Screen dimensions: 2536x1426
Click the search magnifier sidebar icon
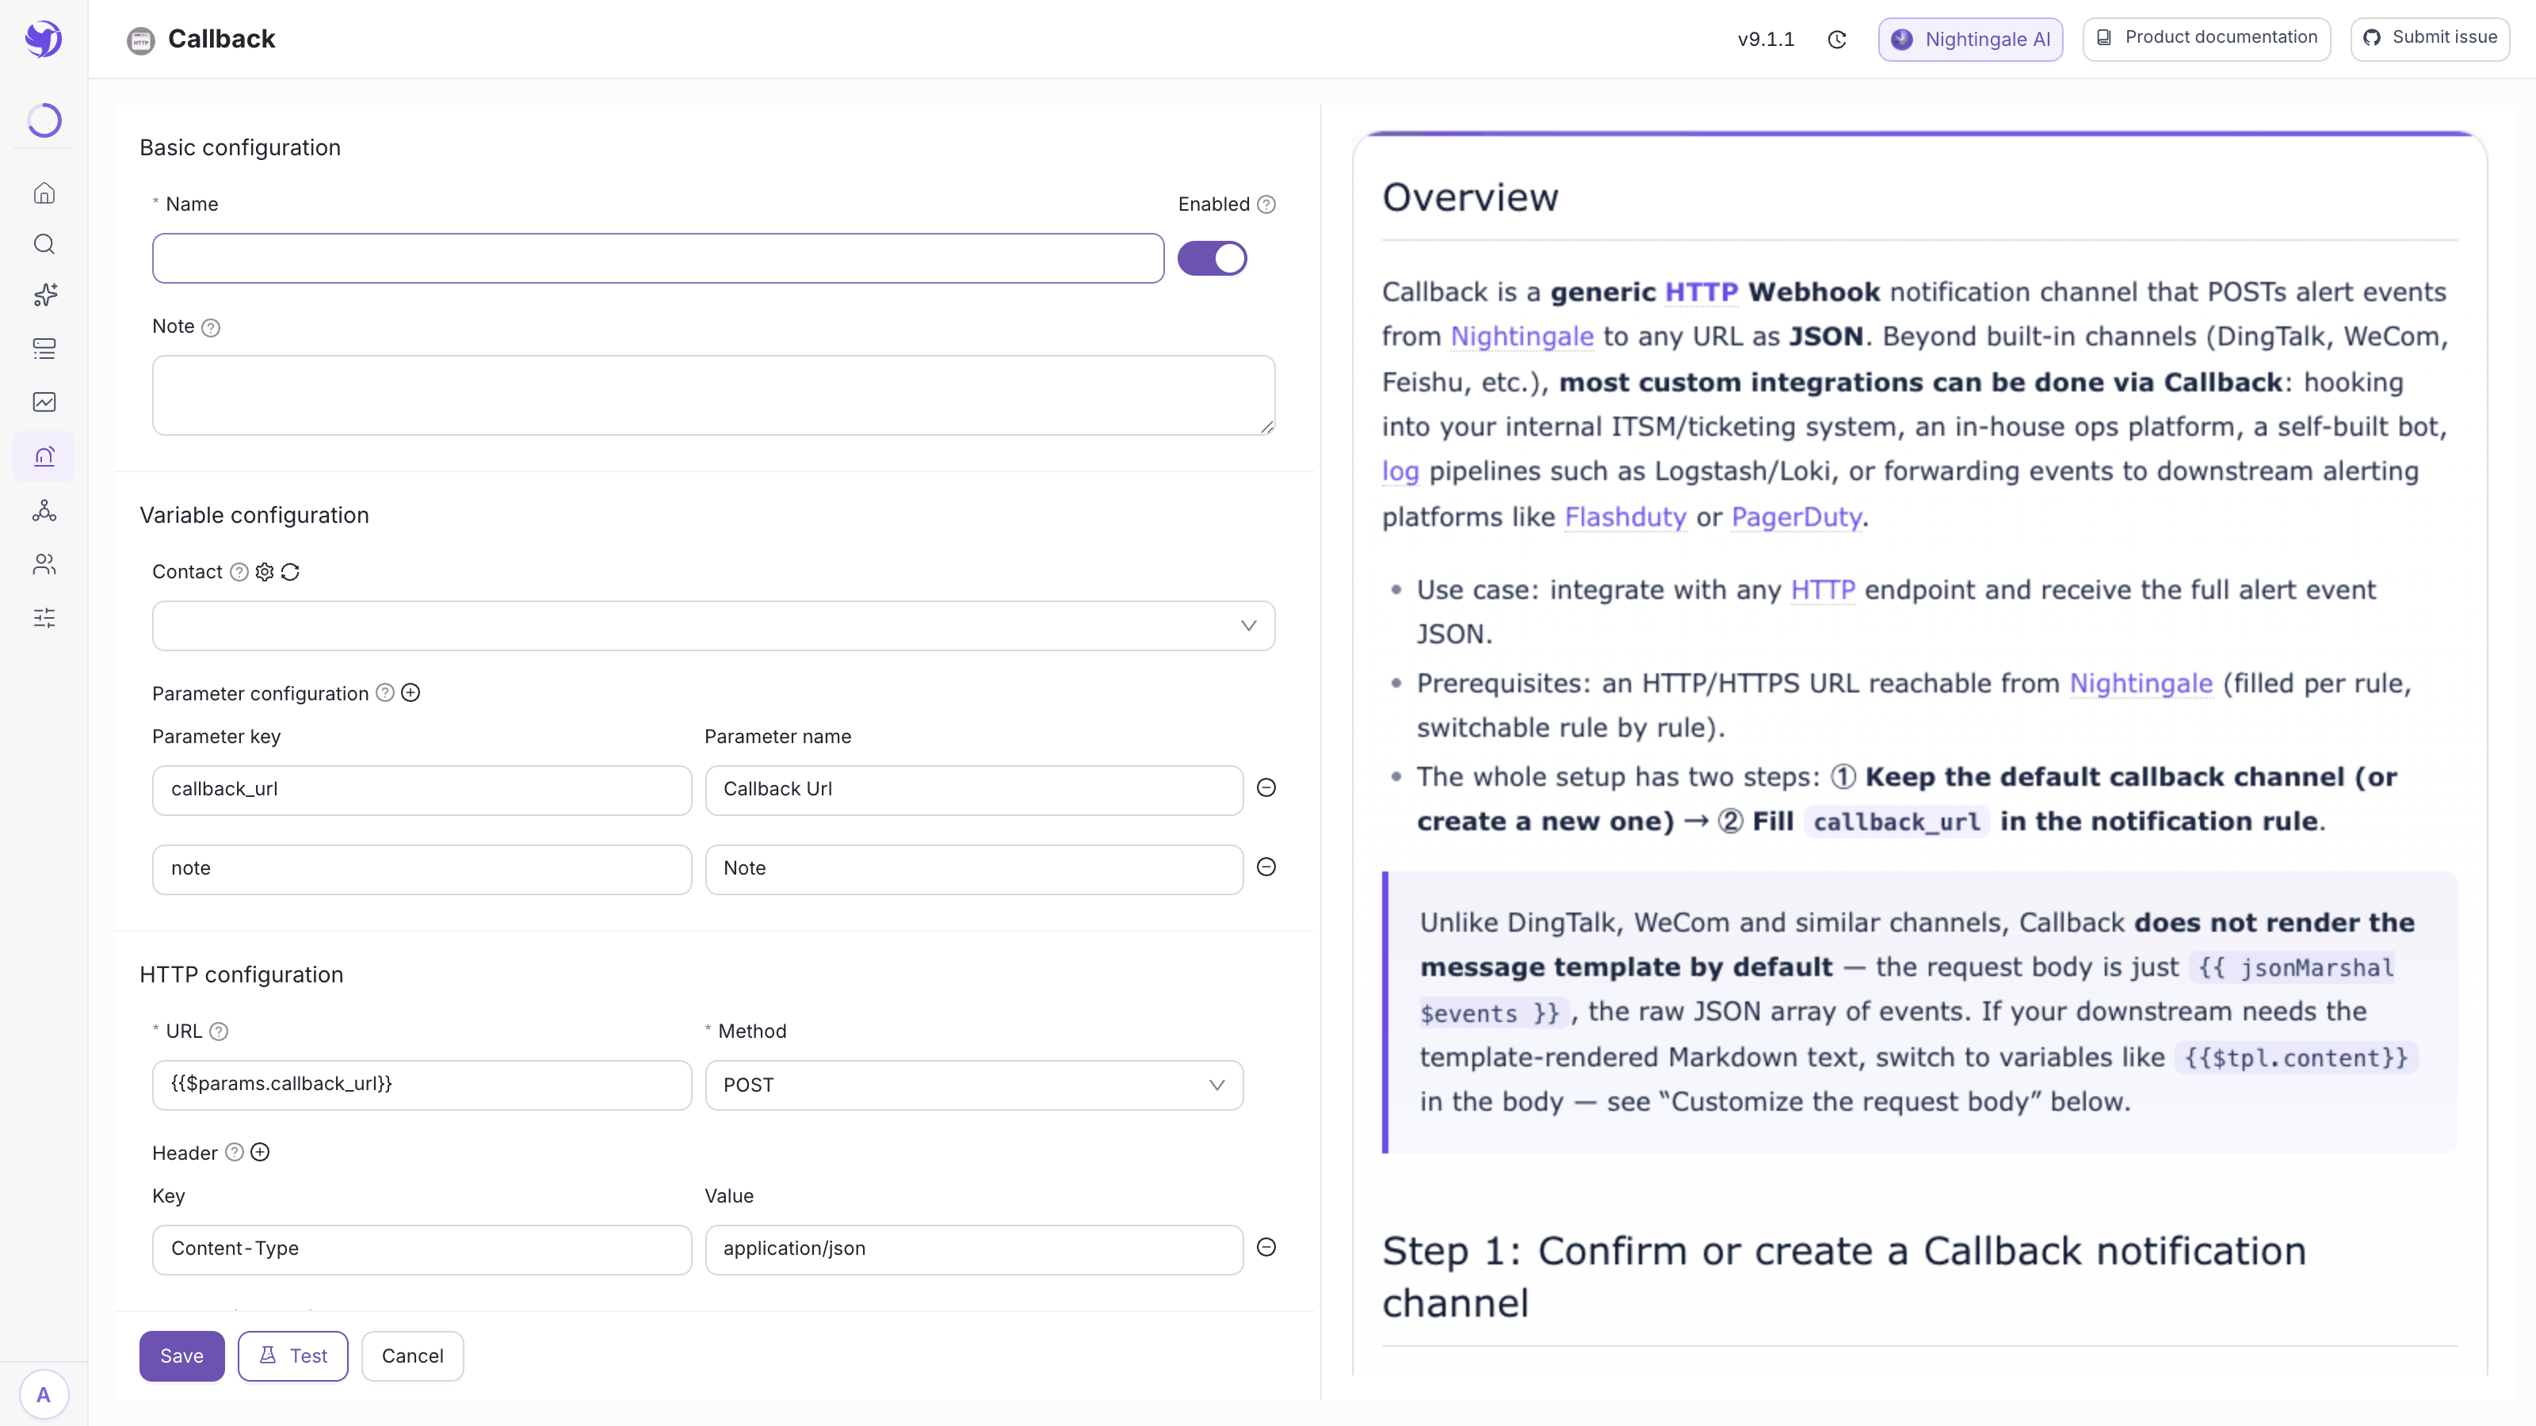(44, 244)
